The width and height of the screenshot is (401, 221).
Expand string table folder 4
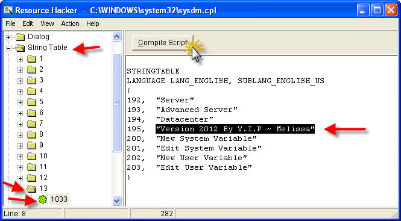coord(20,92)
